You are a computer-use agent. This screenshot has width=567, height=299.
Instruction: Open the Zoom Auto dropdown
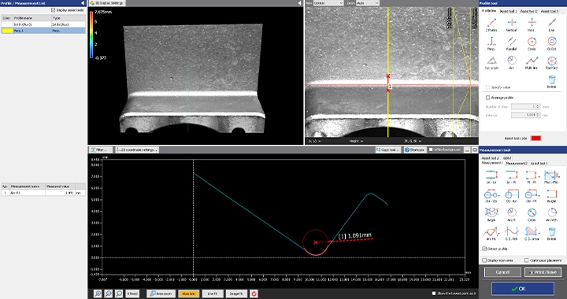(368, 3)
